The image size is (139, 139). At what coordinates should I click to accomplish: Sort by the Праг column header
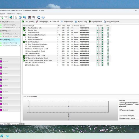pyautogui.click(x=59, y=26)
